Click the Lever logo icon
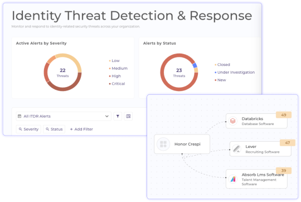Viewport: 301px width, 202px height. pyautogui.click(x=236, y=149)
